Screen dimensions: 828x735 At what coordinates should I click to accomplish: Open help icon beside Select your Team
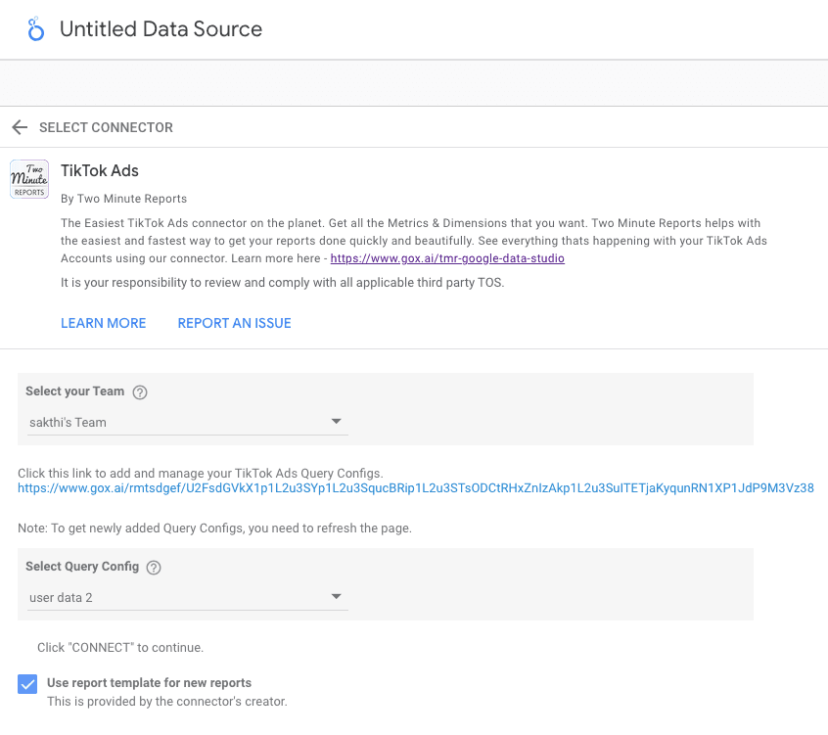(140, 392)
